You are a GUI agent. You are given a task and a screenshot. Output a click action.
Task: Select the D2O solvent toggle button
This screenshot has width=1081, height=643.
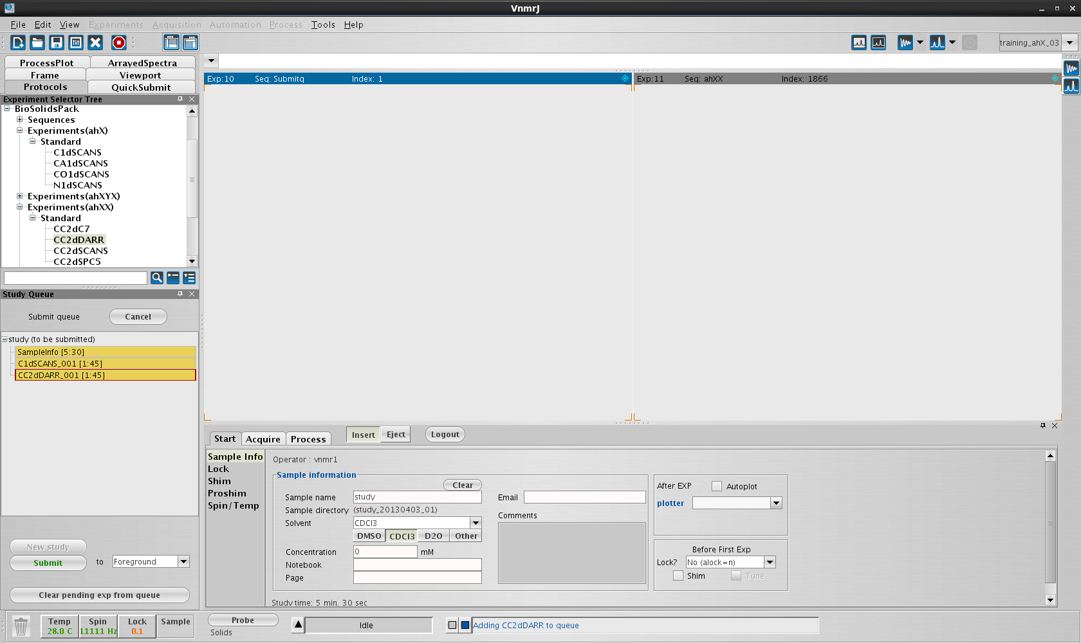pos(433,536)
